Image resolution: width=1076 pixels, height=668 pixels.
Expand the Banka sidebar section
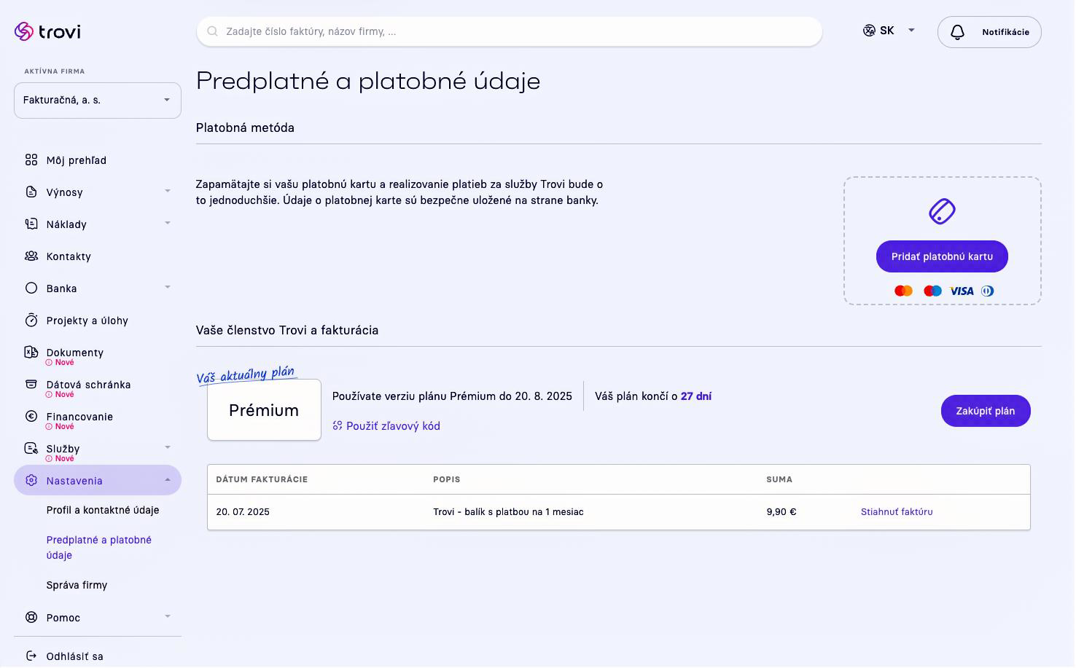coord(168,288)
